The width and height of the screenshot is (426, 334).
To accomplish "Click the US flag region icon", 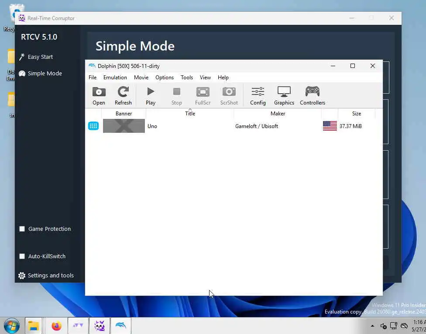I will [330, 126].
